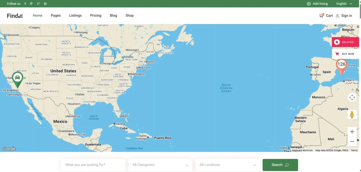
Task: Click the Sign in user icon
Action: pos(337,16)
